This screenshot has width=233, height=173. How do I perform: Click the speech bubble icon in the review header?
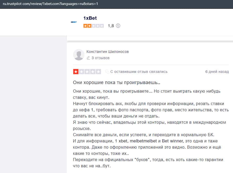tap(107, 72)
